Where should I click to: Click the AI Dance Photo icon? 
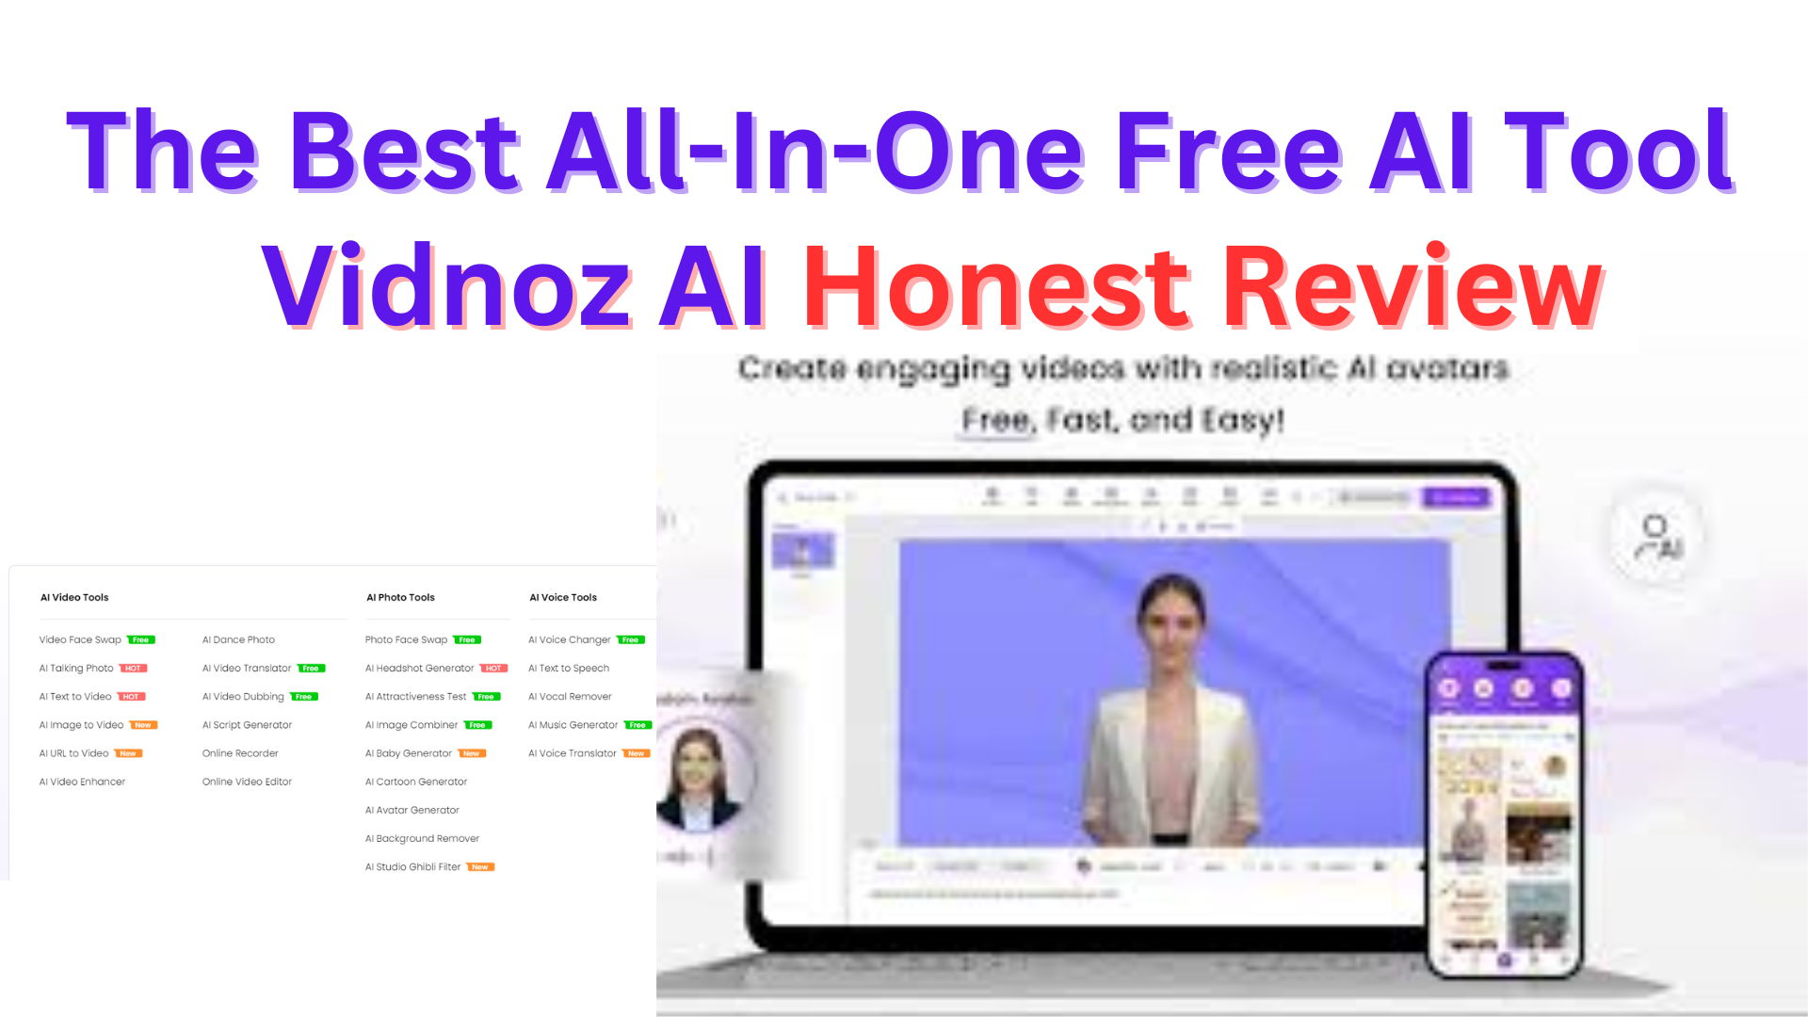coord(238,639)
